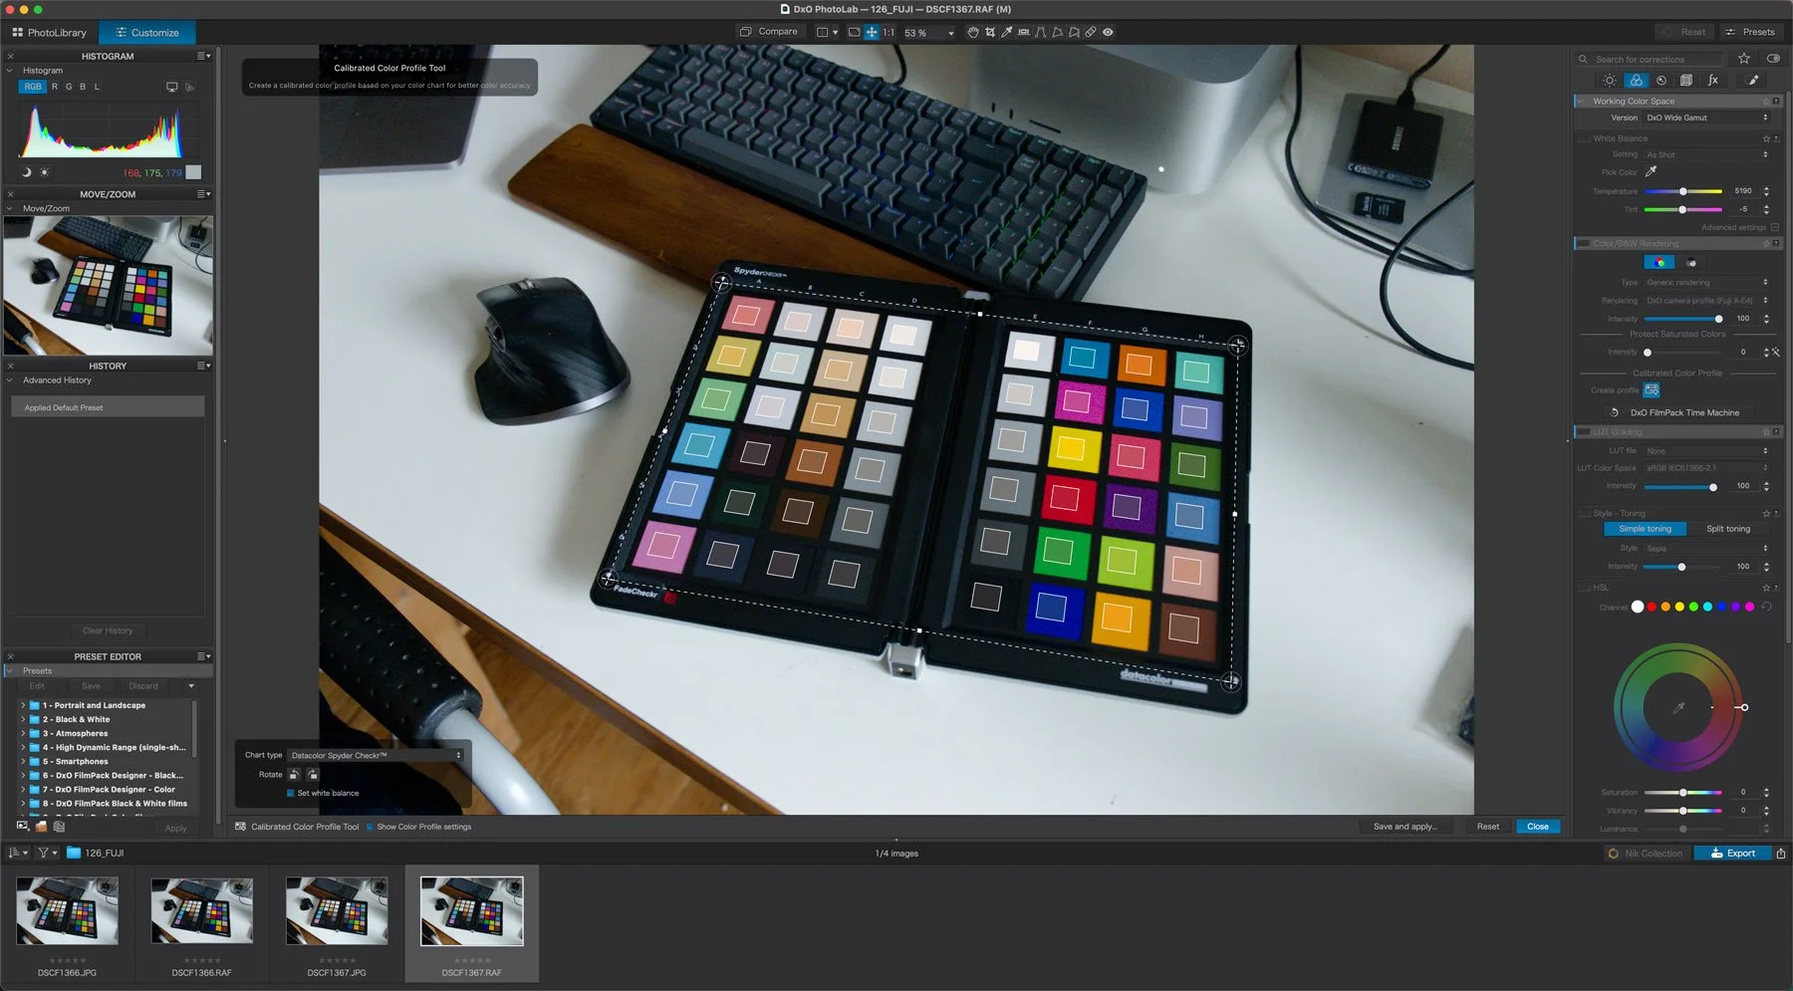1793x991 pixels.
Task: Open the Geometry corrections tab icon
Action: [x=1686, y=81]
